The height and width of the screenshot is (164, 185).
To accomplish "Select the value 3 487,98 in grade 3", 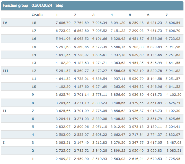I will tap(174, 142).
